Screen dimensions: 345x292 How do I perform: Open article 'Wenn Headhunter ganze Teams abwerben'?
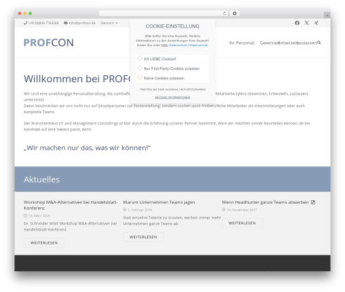(x=265, y=202)
